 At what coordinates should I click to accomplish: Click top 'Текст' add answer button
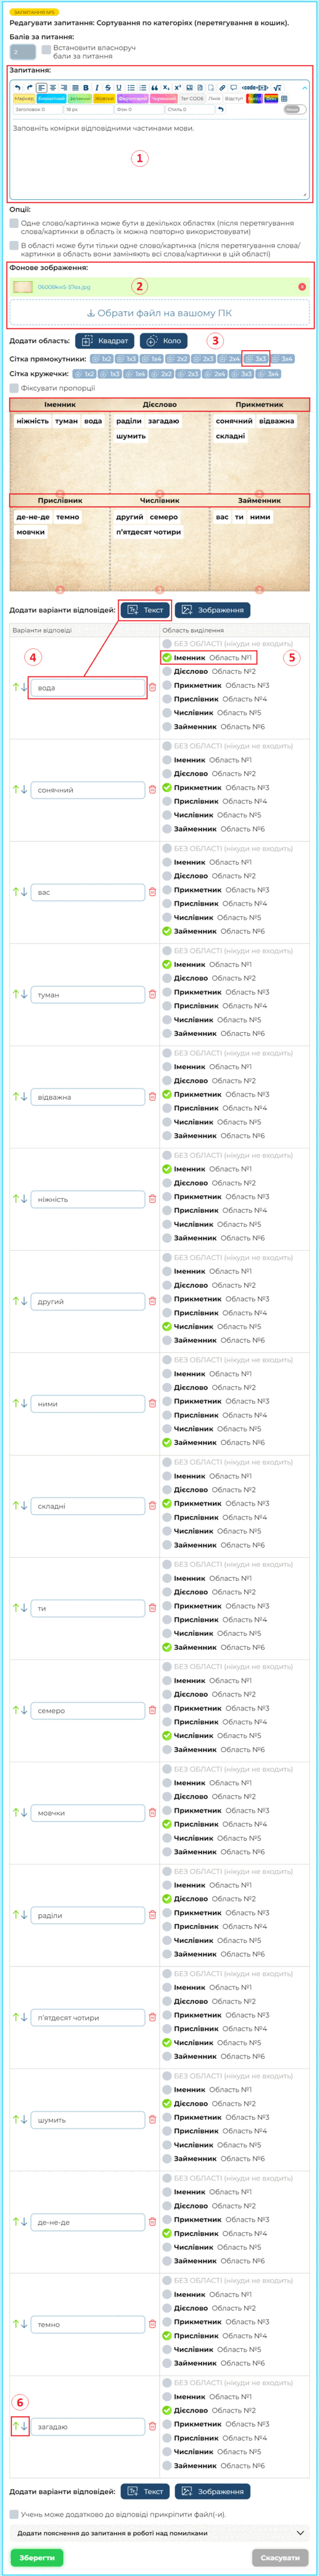point(145,610)
